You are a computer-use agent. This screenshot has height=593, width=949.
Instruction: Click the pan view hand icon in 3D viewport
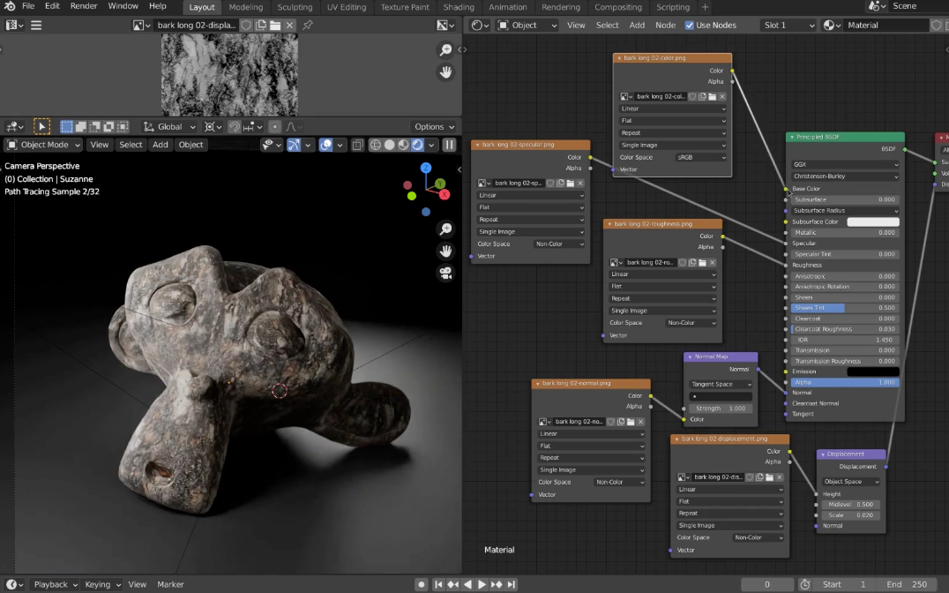[x=445, y=251]
